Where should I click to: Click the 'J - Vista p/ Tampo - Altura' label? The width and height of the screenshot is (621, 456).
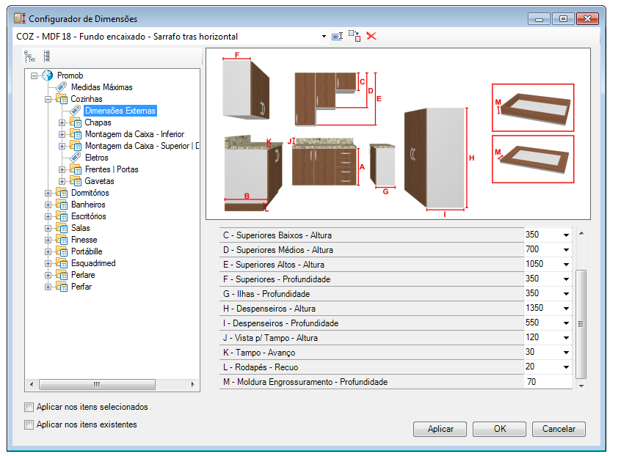pos(270,338)
